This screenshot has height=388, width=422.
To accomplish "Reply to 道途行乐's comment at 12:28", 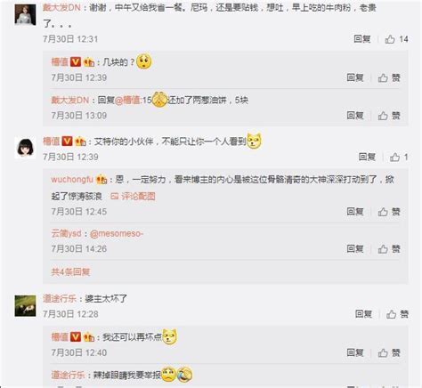I will click(x=363, y=314).
